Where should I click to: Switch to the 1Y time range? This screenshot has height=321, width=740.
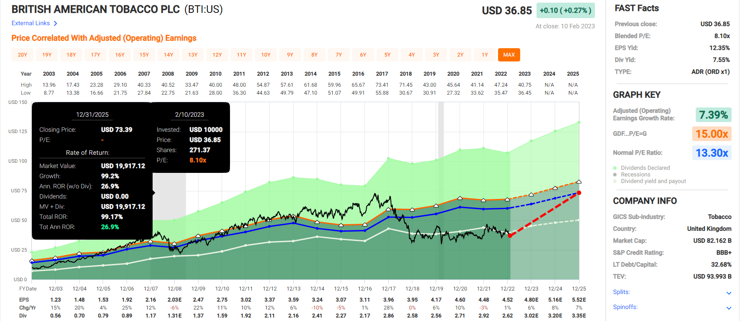tap(485, 55)
